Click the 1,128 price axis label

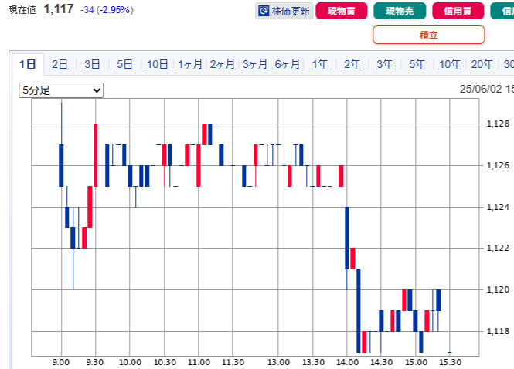(x=499, y=124)
